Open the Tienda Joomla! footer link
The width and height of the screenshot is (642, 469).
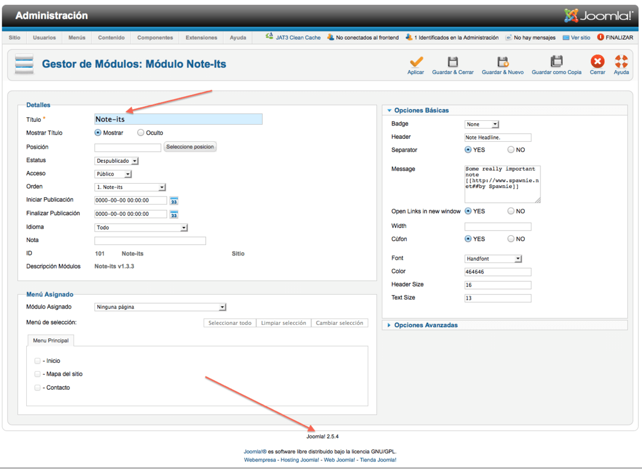(x=378, y=460)
